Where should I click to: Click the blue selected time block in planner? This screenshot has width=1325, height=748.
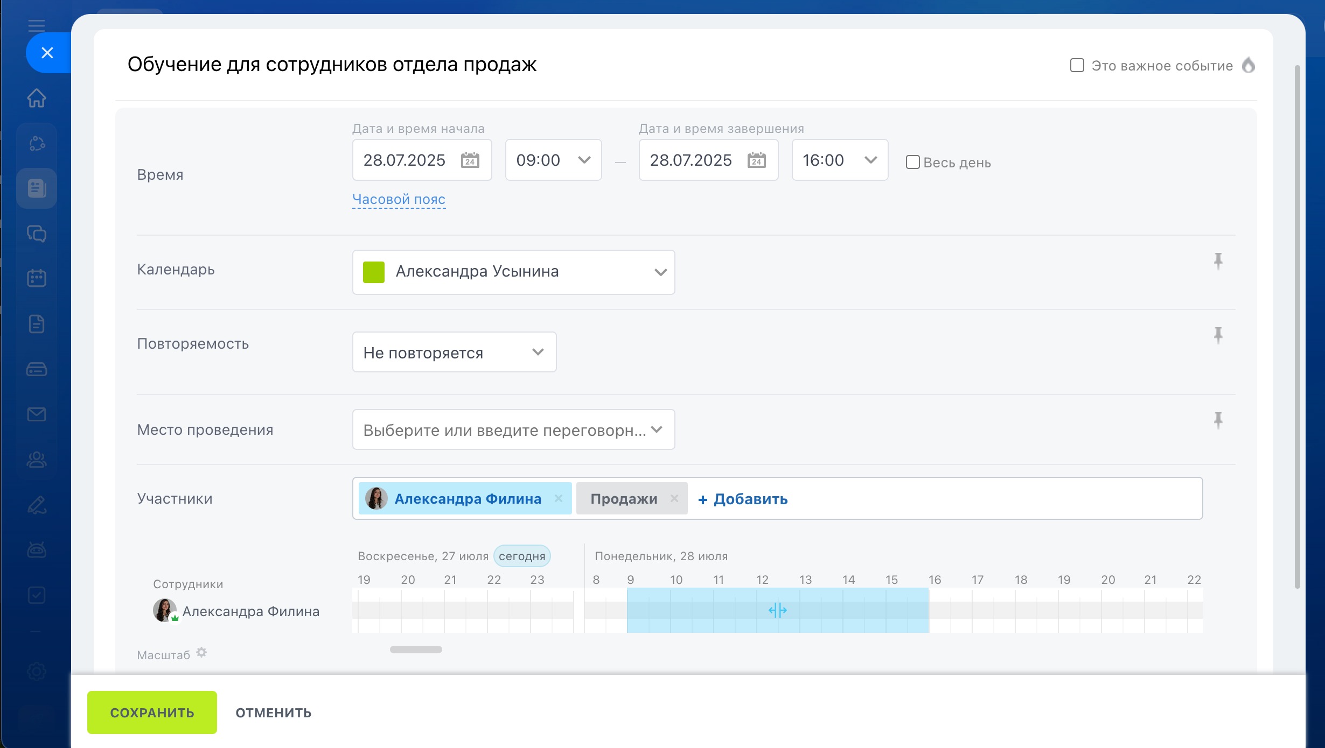(778, 610)
